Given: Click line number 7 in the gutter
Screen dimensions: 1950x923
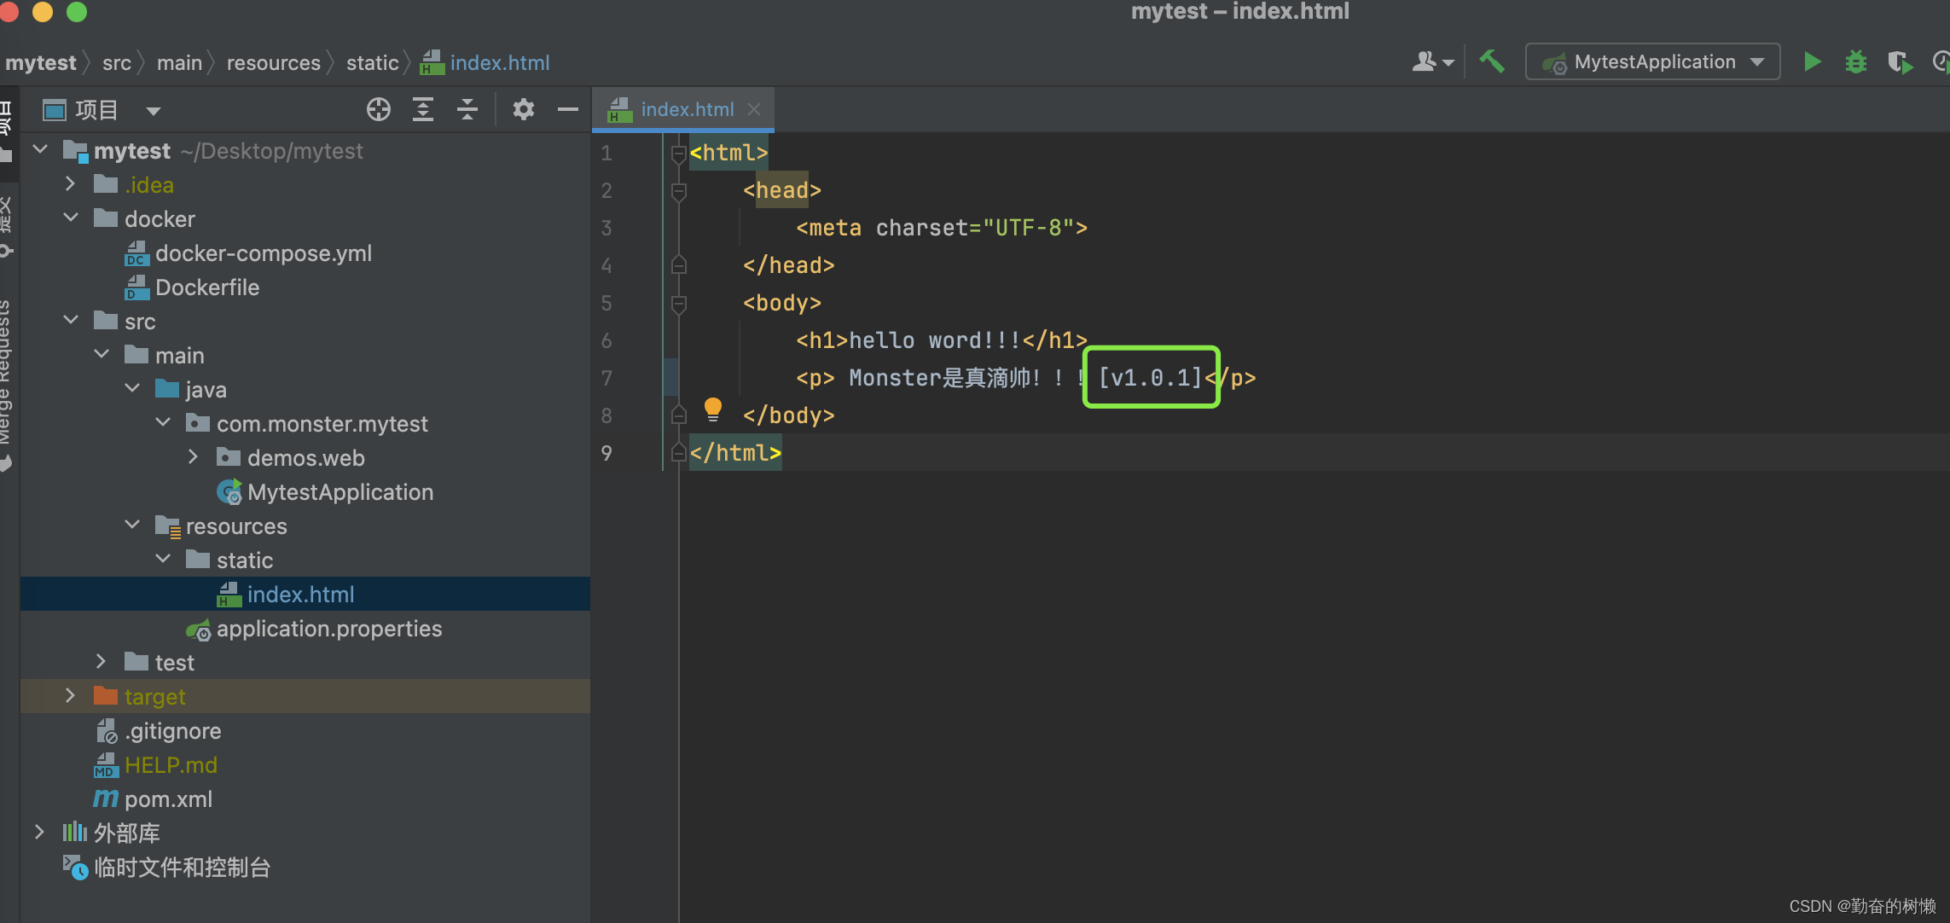Looking at the screenshot, I should (x=606, y=378).
